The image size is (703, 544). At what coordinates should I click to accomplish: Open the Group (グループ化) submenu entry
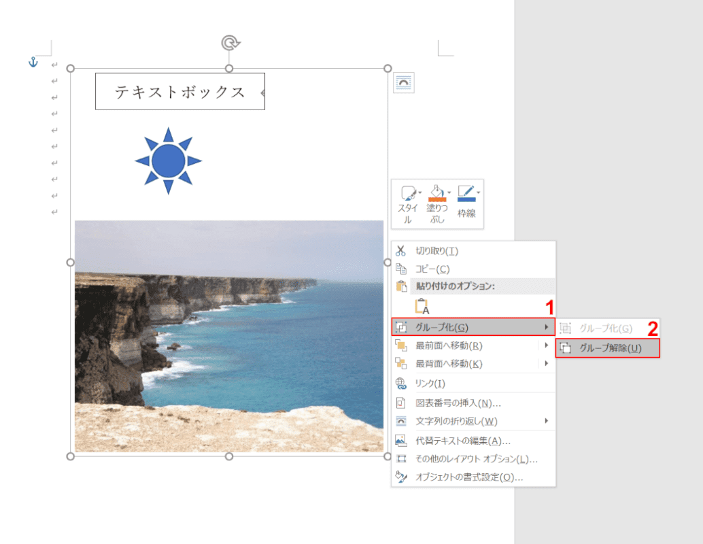click(x=473, y=327)
